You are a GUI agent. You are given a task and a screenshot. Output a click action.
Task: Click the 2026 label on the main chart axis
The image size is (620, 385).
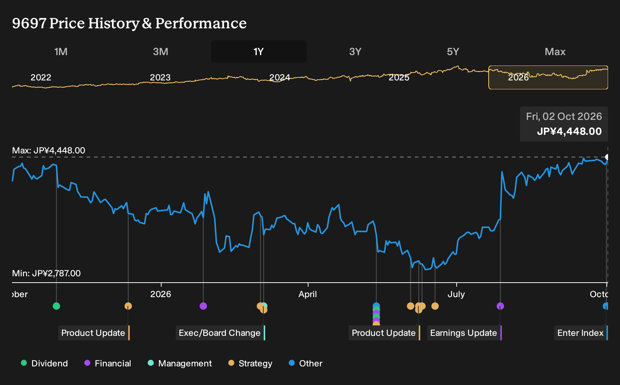coord(161,294)
